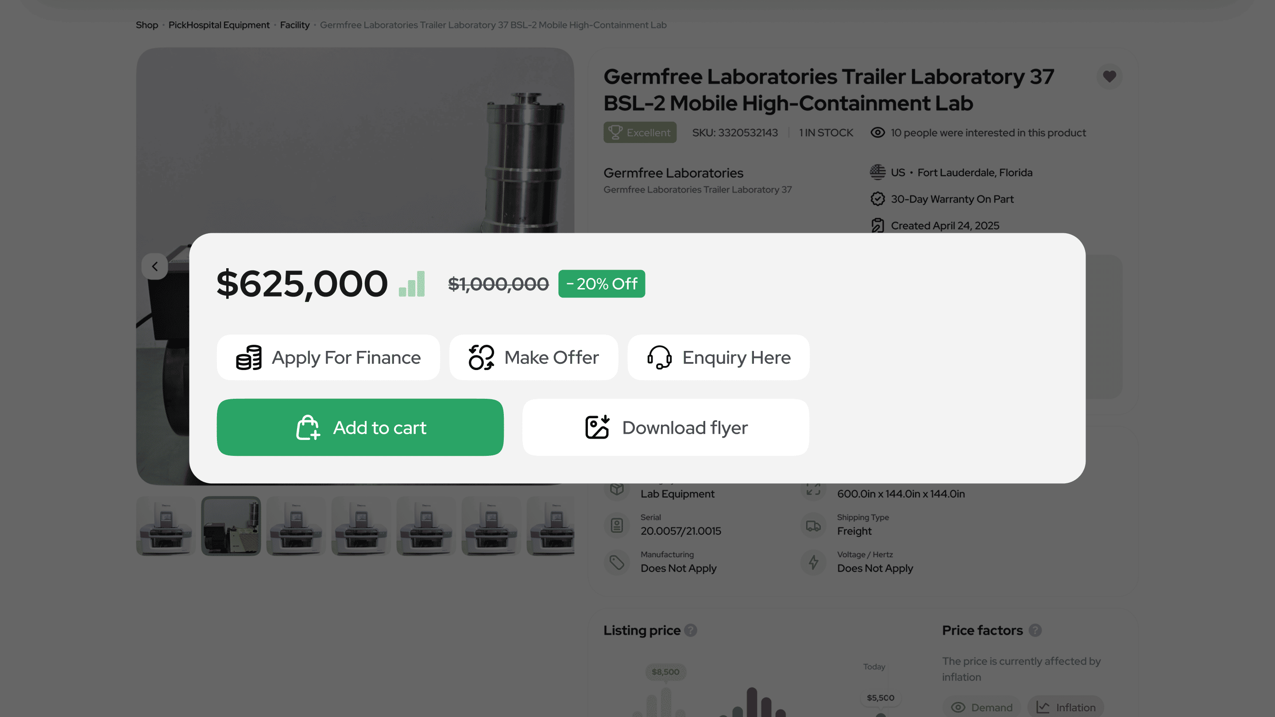Screen dimensions: 1275x717
Task: Click the Price factors help question mark
Action: (x=1035, y=630)
